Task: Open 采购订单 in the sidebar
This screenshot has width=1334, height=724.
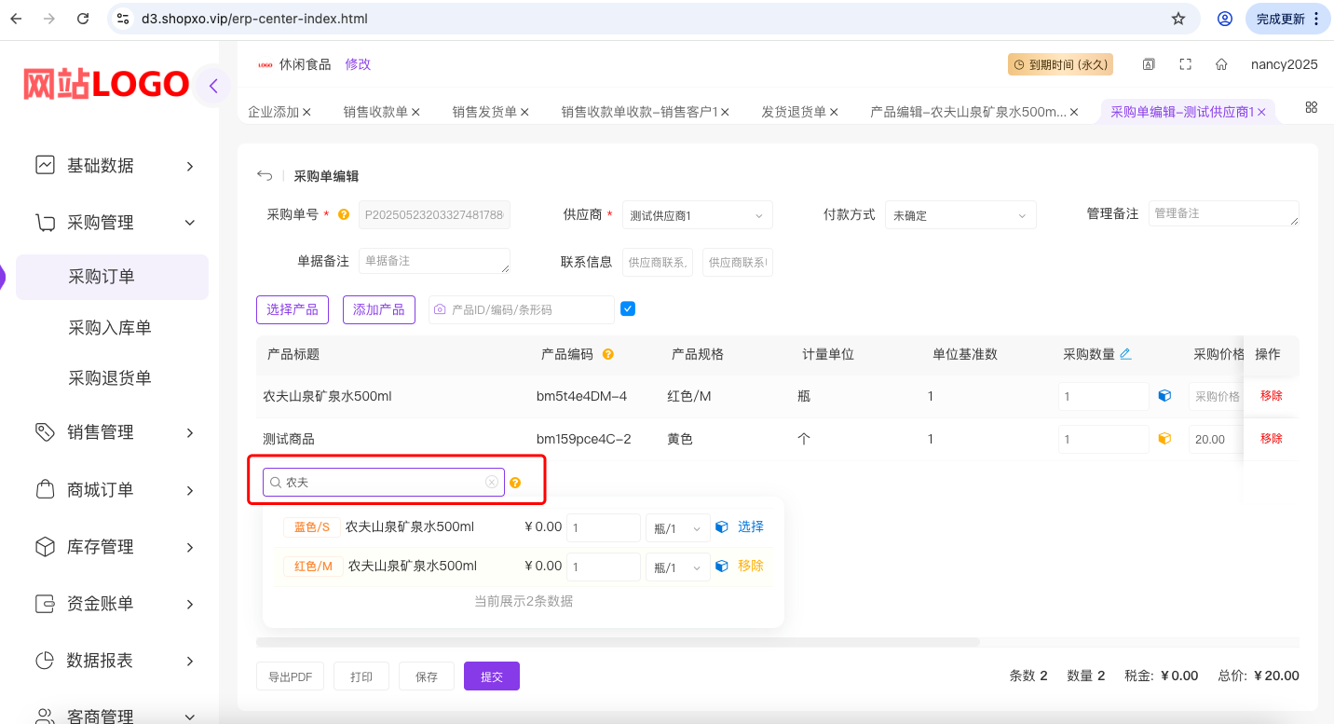Action: (112, 277)
